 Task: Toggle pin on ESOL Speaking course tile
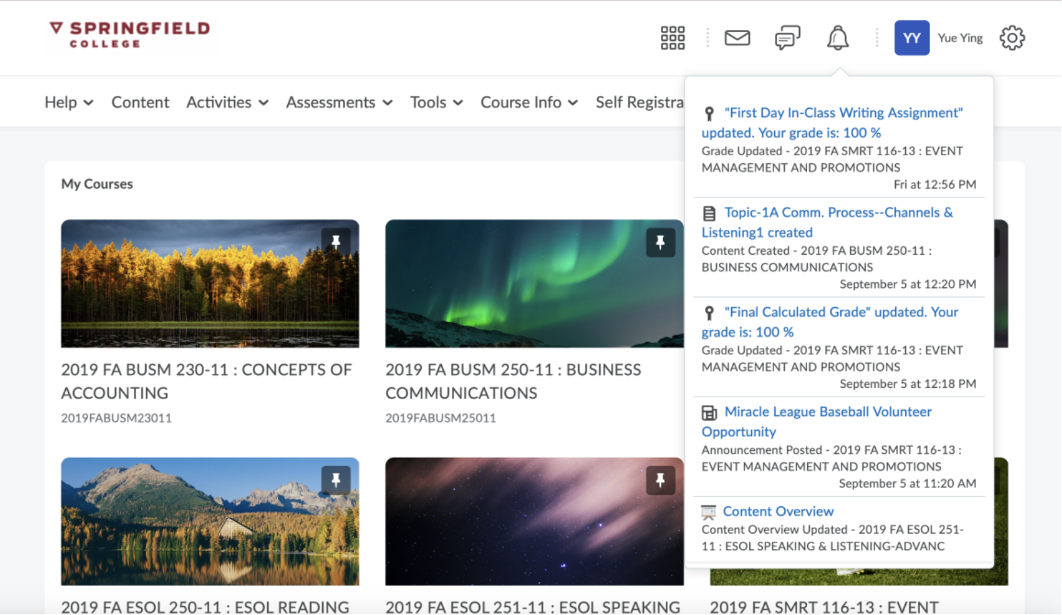(x=660, y=480)
